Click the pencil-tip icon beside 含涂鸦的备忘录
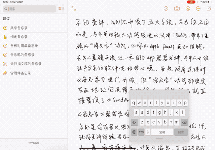 pos(5,55)
